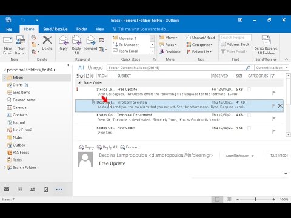Screen dimensions: 291x218
Task: Toggle Unread/Read status
Action: coord(201,38)
